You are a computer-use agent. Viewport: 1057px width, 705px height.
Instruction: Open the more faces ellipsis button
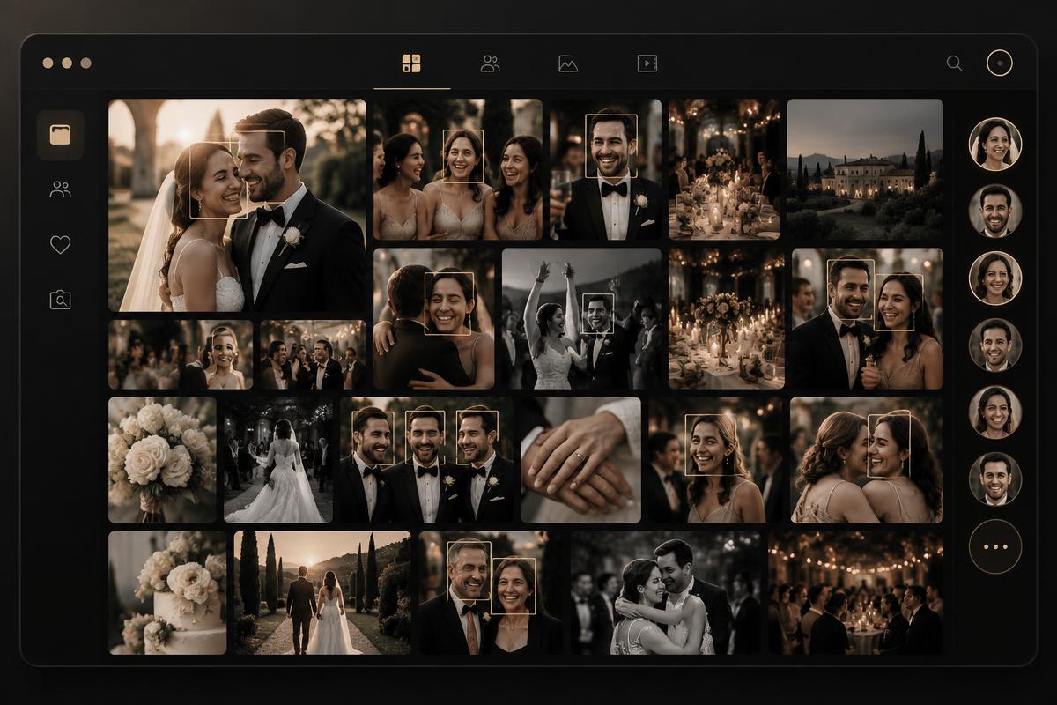click(995, 546)
